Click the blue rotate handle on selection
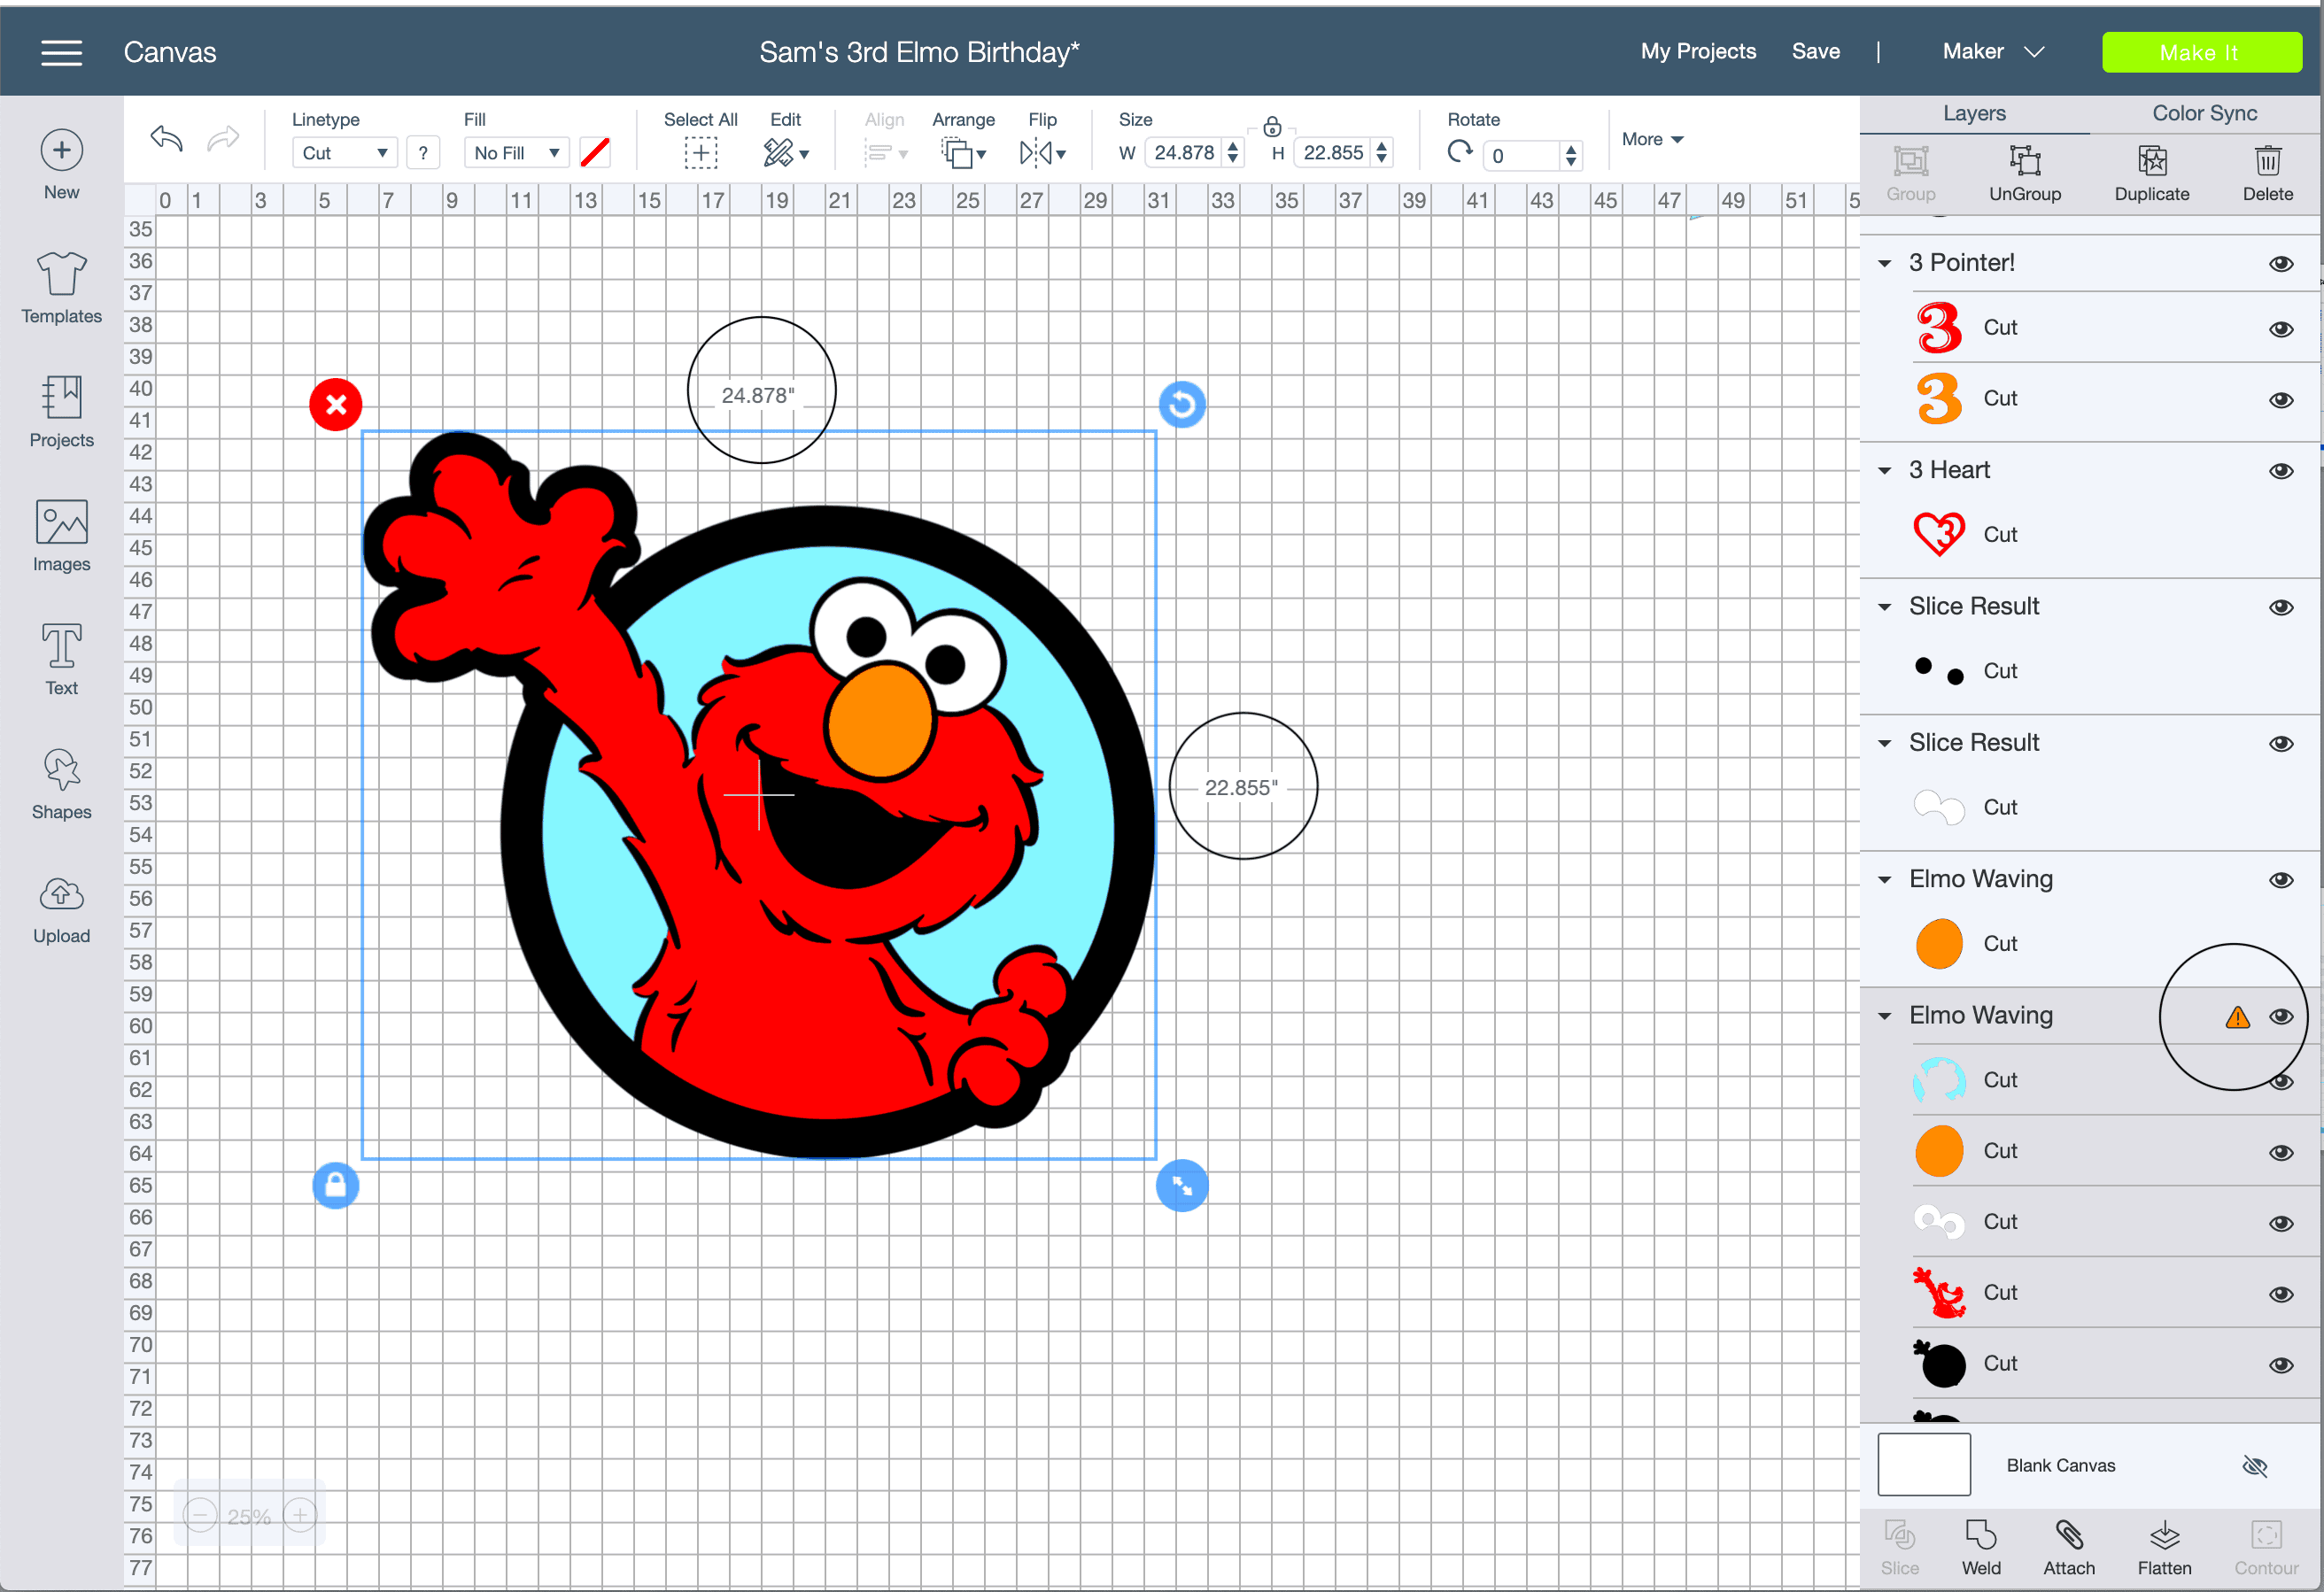 [x=1182, y=405]
